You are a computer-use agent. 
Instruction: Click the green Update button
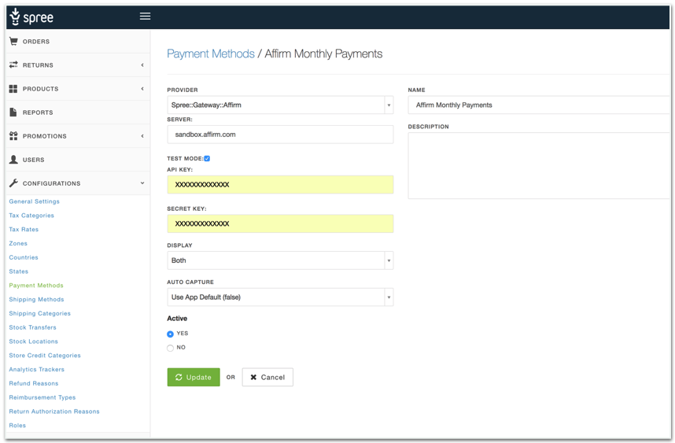click(194, 377)
